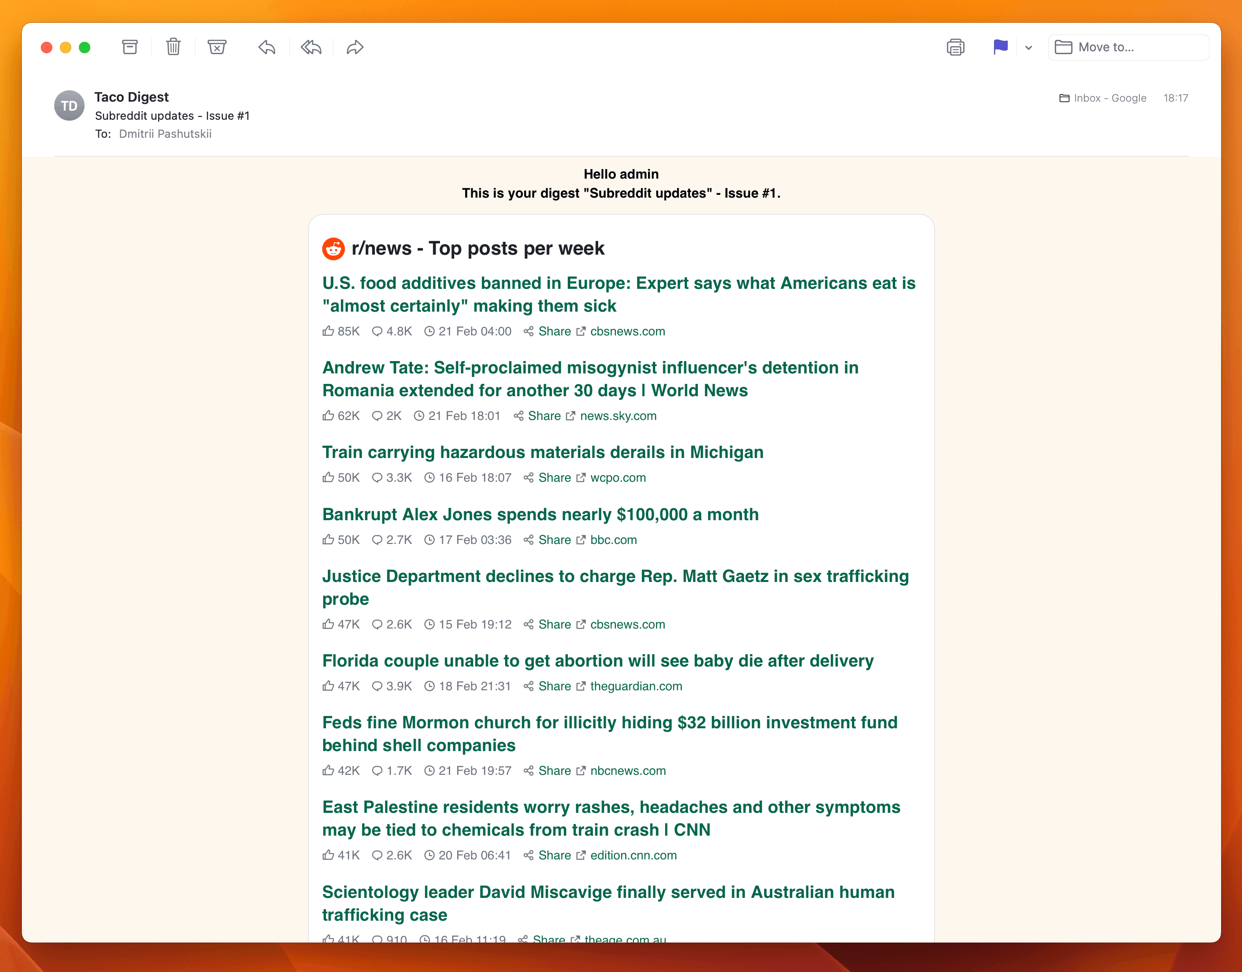
Task: Open Train carrying hazardous materials derails headline
Action: tap(543, 452)
